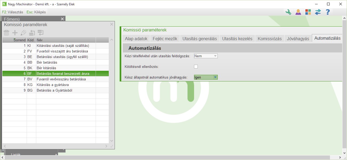Viewport: 347px width, 160px height.
Task: Click the trash can delete icon
Action: point(6,33)
